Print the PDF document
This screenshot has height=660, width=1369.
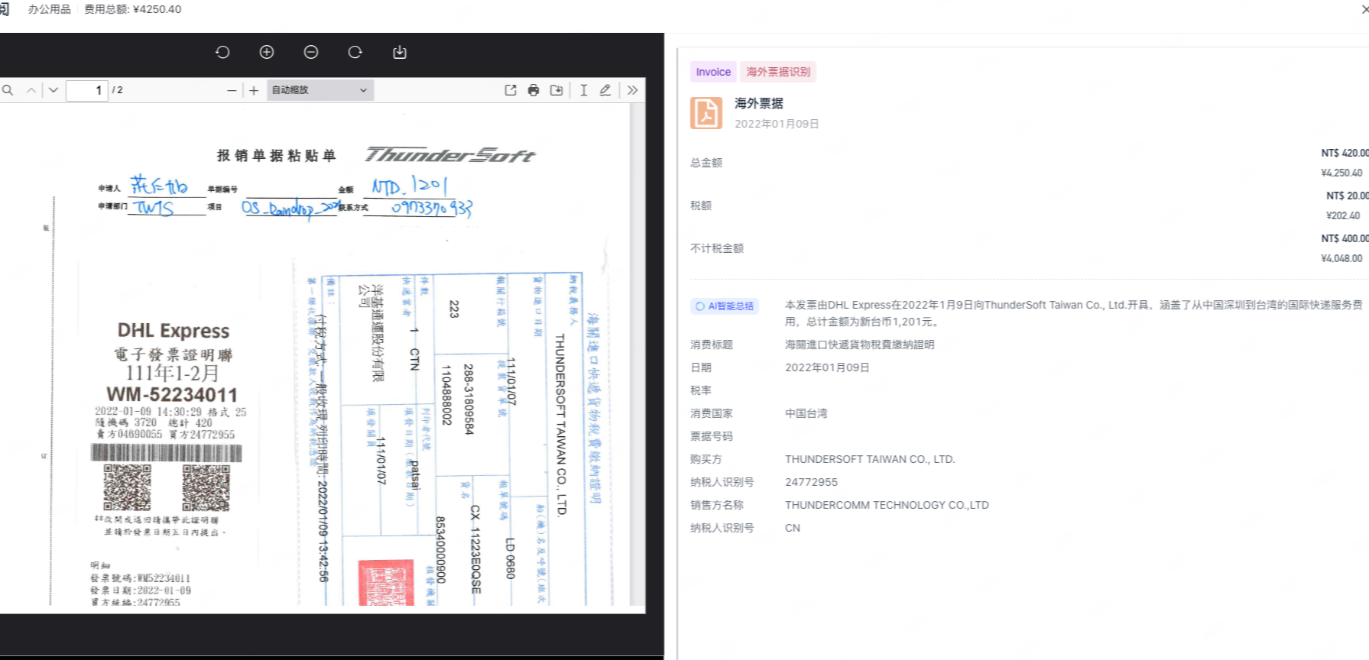pyautogui.click(x=534, y=90)
